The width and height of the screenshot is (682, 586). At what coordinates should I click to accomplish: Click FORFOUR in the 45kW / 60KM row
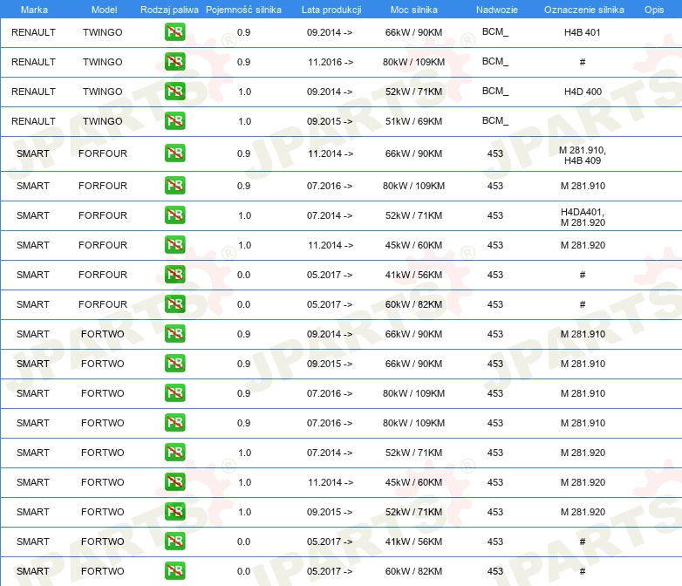pos(103,245)
